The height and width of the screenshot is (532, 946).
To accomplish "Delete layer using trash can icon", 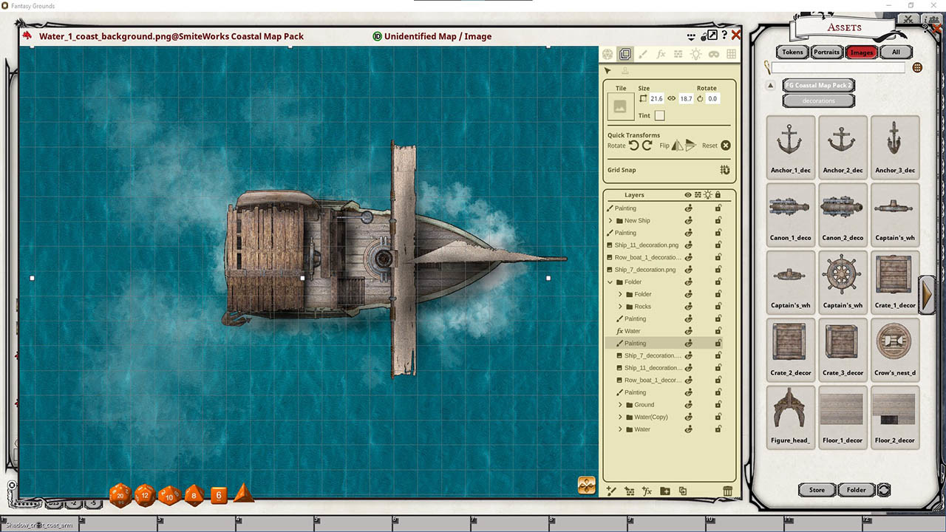I will [727, 491].
